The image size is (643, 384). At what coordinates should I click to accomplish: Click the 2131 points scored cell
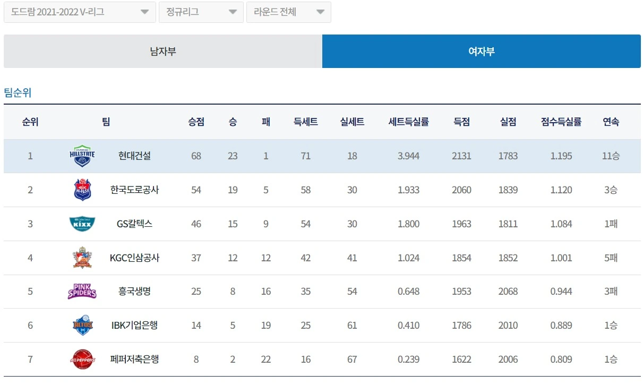point(462,156)
